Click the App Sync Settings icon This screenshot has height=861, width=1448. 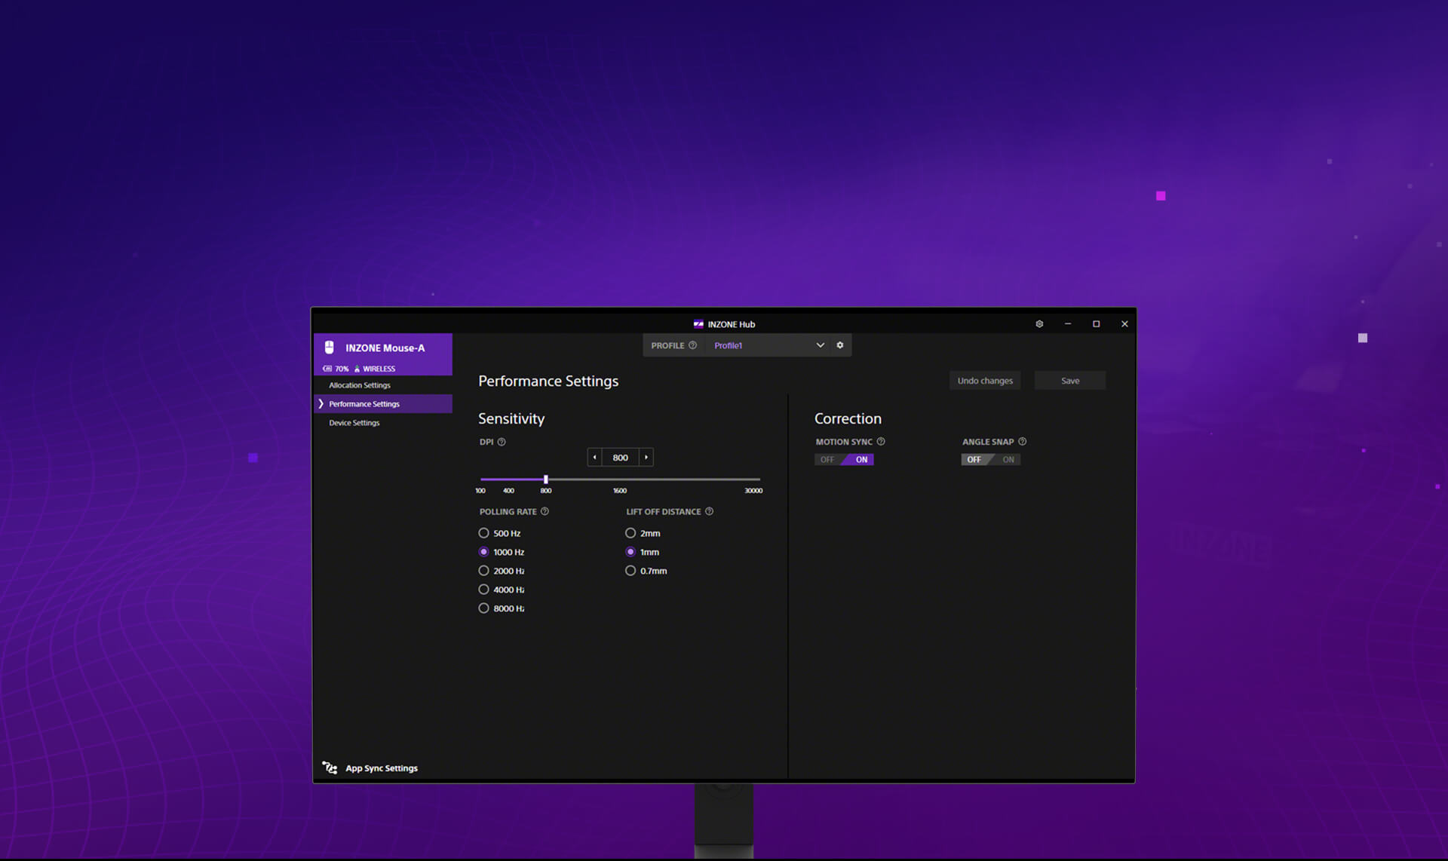(x=330, y=768)
